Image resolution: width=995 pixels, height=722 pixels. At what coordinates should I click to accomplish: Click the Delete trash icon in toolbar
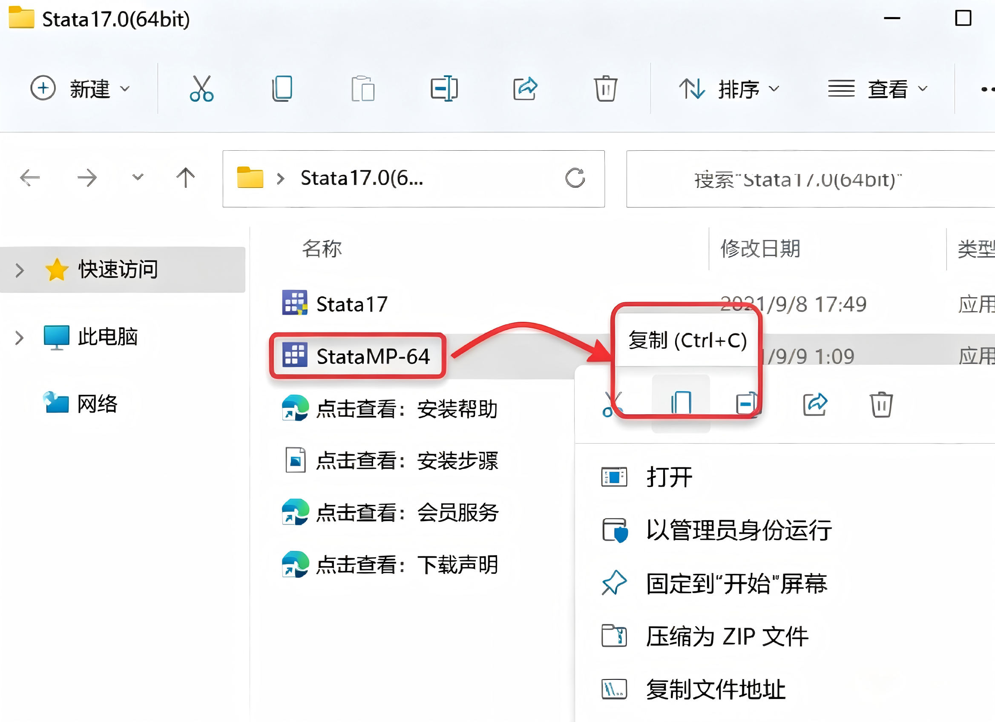(605, 89)
